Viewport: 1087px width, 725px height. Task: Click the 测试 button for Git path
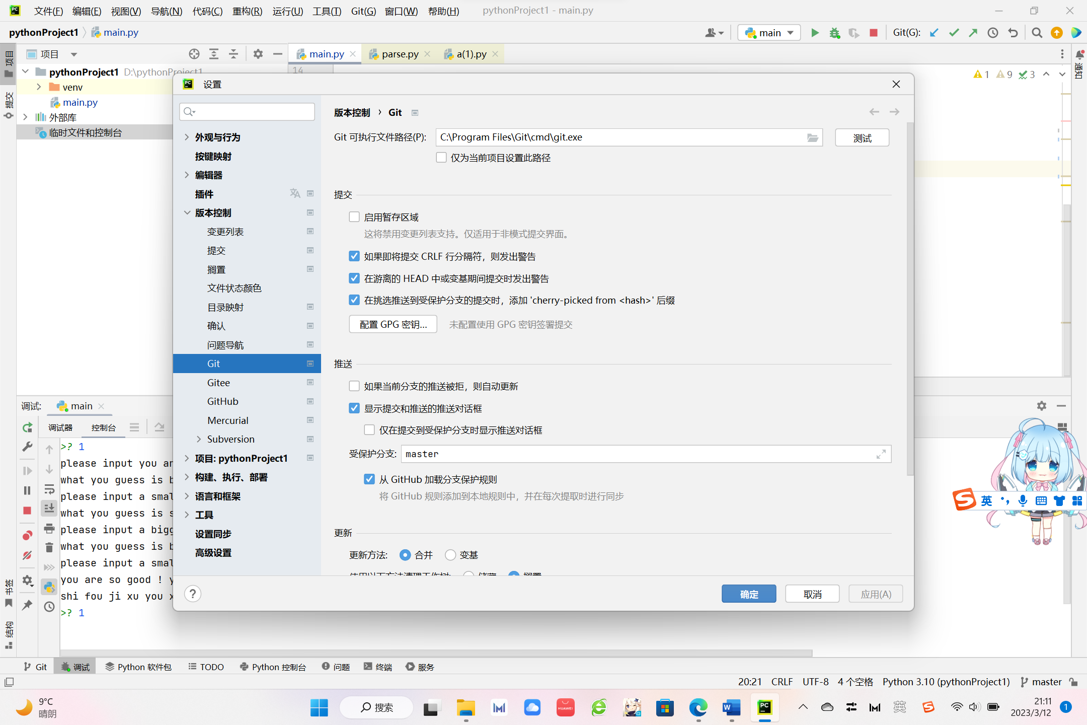pyautogui.click(x=862, y=138)
